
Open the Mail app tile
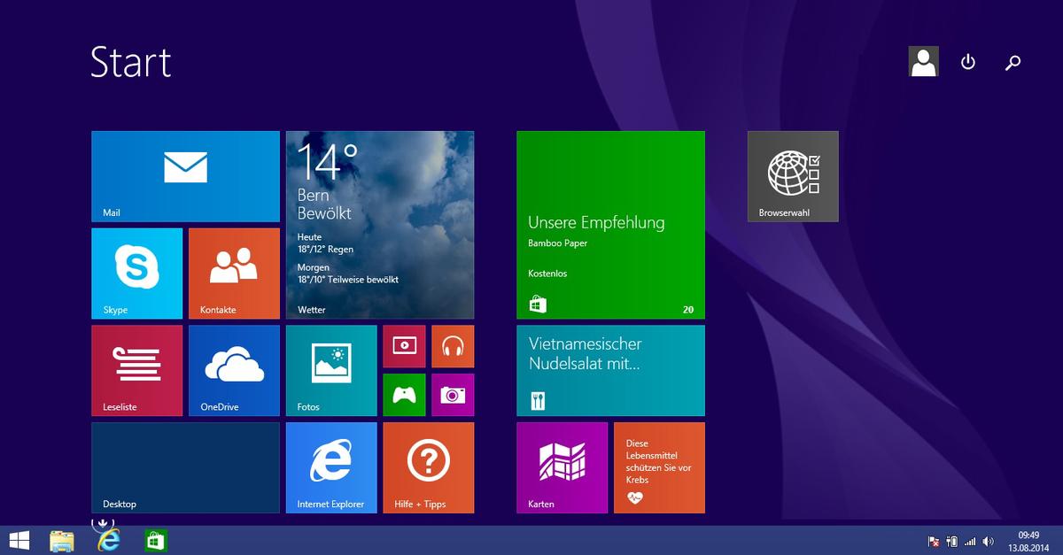coord(185,175)
